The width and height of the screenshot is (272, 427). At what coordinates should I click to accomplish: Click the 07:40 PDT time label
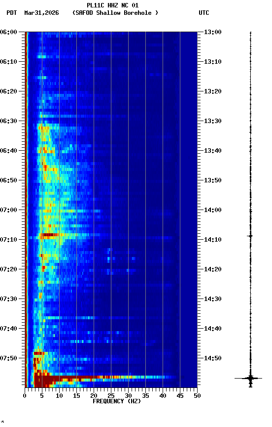[8, 329]
